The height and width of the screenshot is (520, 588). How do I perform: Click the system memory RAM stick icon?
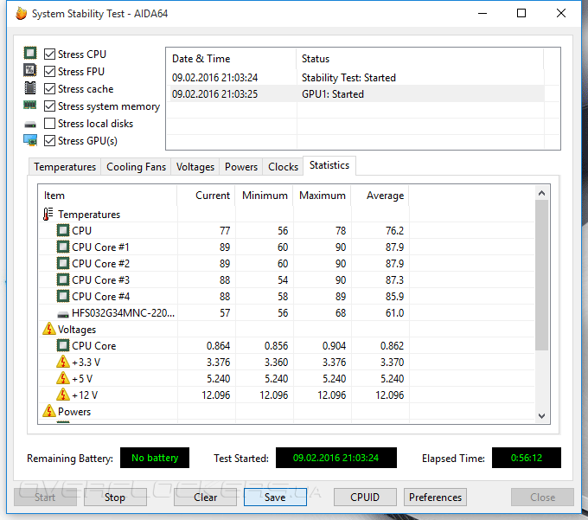tap(30, 105)
